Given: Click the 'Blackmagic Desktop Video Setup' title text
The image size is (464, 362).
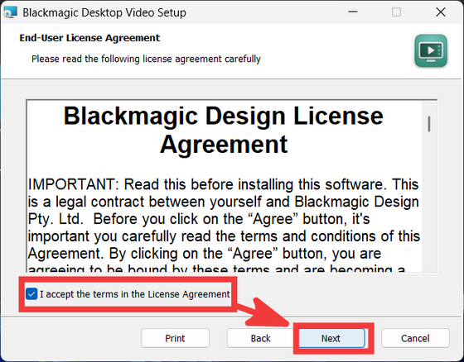Looking at the screenshot, I should 104,12.
